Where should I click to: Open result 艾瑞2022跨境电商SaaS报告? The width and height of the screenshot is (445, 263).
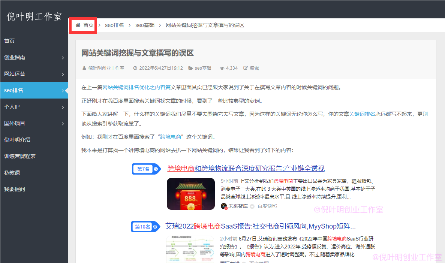coord(261,226)
